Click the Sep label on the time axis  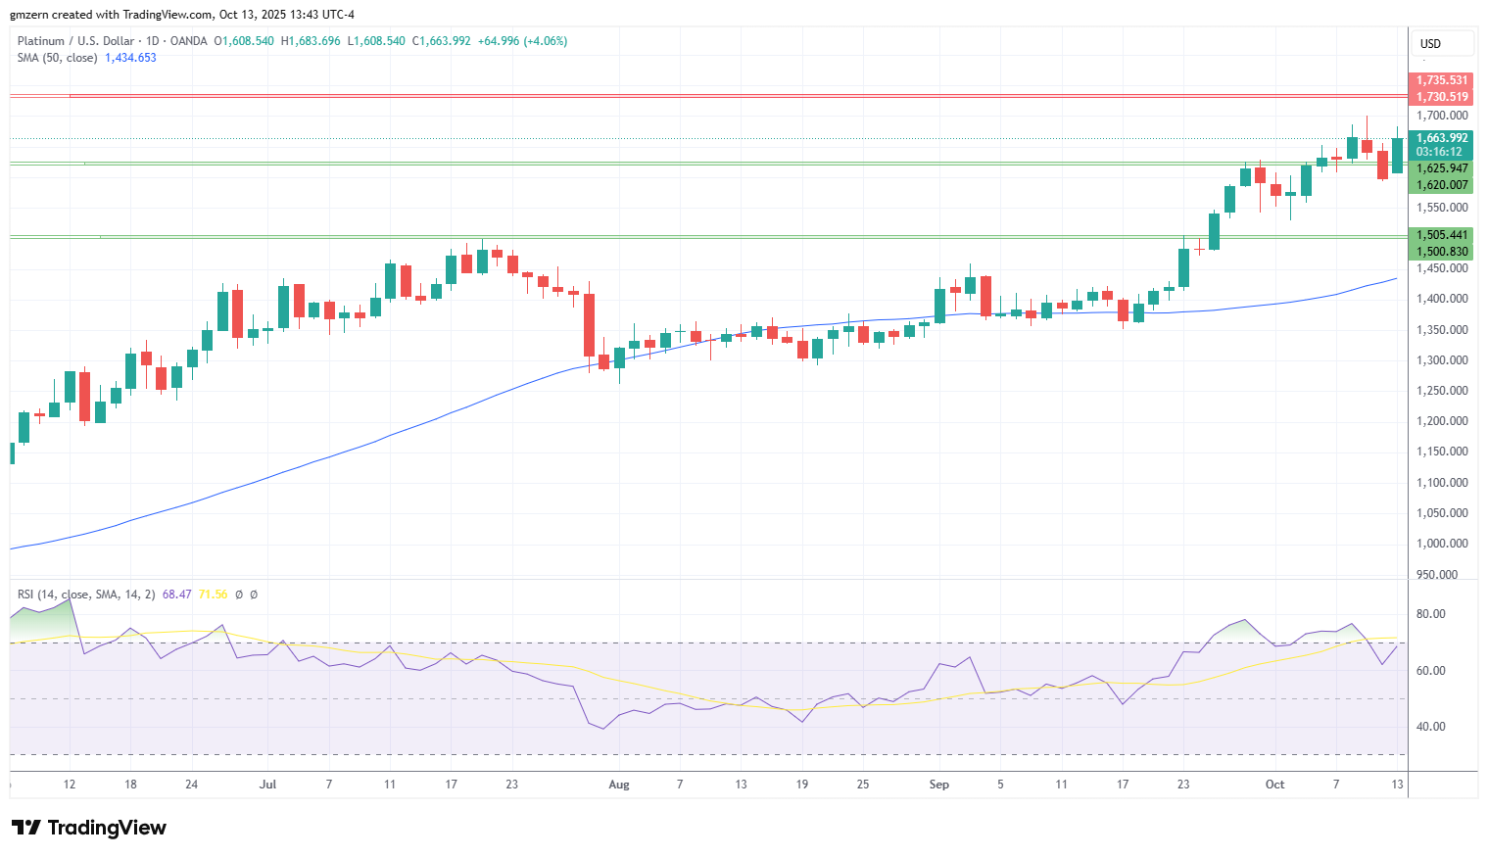pos(939,785)
